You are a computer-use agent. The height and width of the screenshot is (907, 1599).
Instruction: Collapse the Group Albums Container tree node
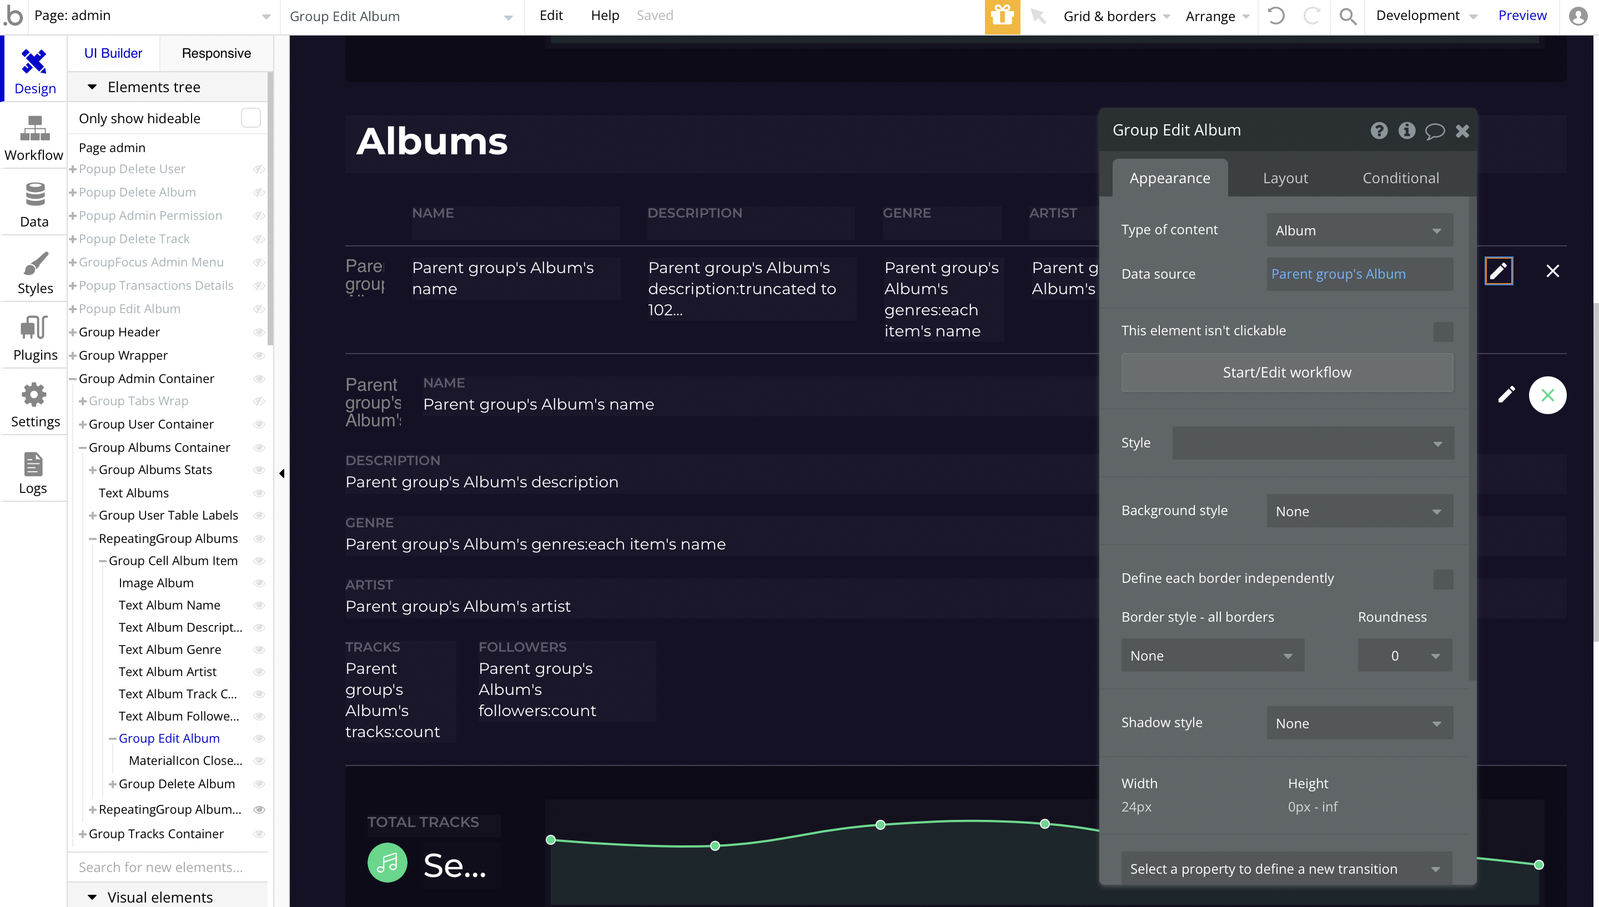(x=82, y=448)
